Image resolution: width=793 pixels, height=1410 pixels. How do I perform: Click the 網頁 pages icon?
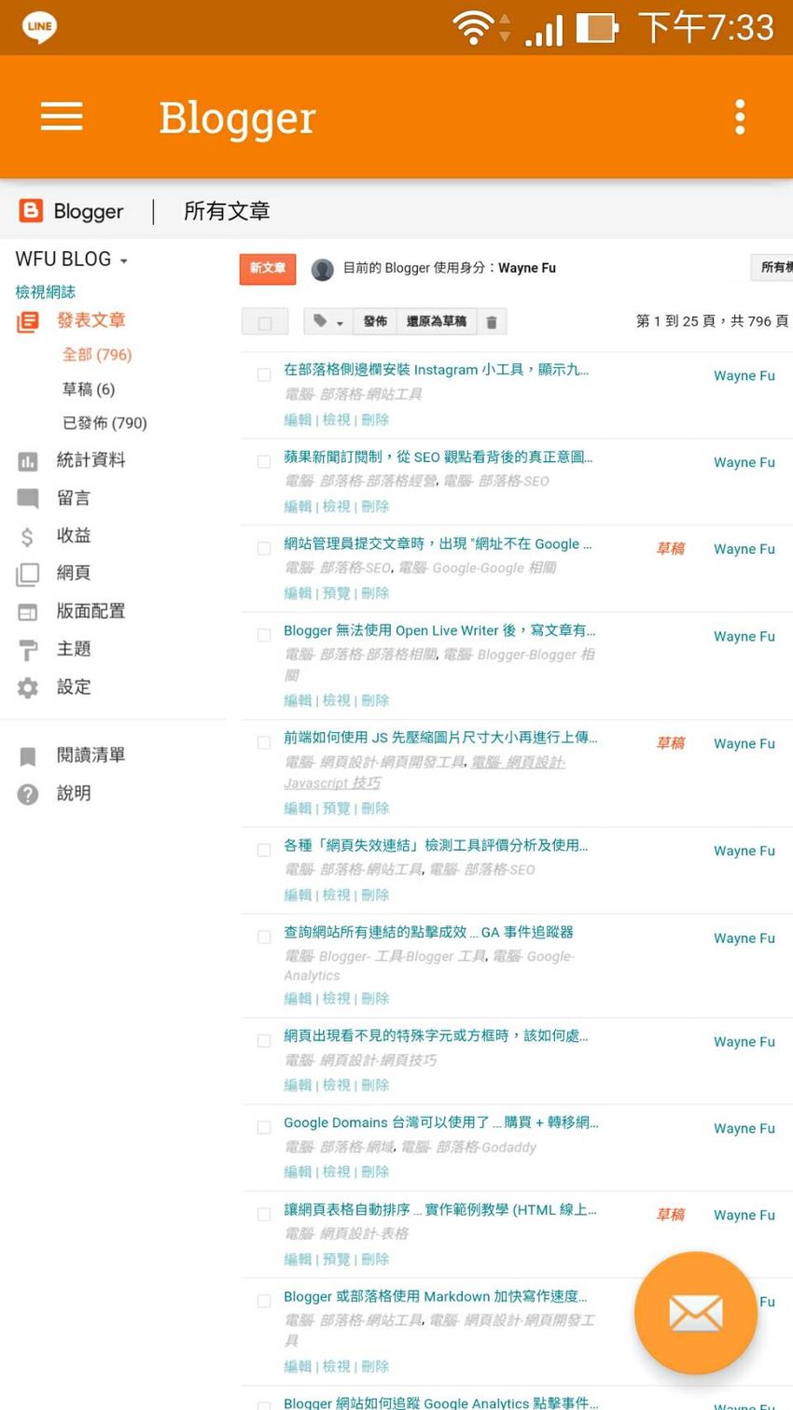28,573
